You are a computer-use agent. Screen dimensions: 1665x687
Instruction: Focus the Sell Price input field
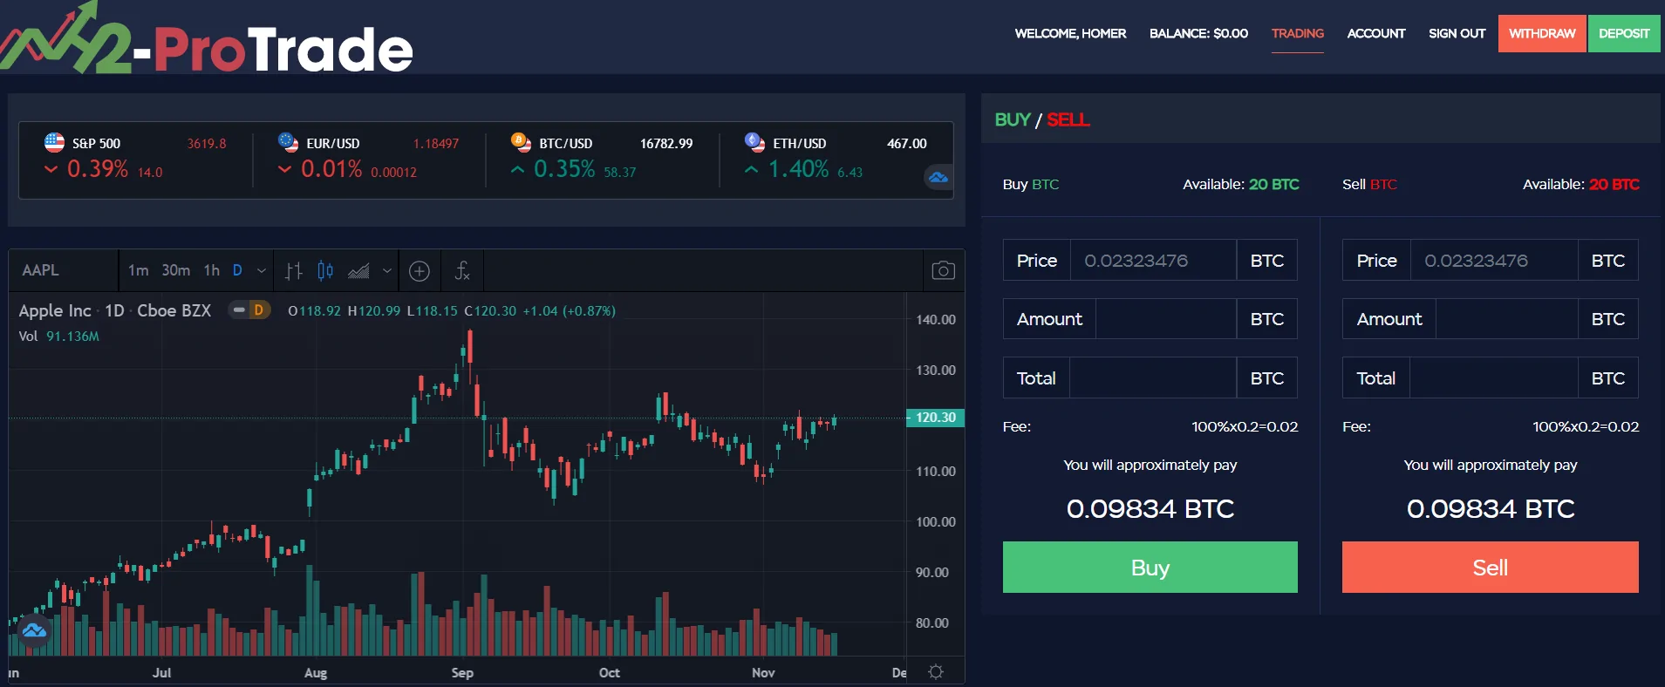tap(1494, 261)
